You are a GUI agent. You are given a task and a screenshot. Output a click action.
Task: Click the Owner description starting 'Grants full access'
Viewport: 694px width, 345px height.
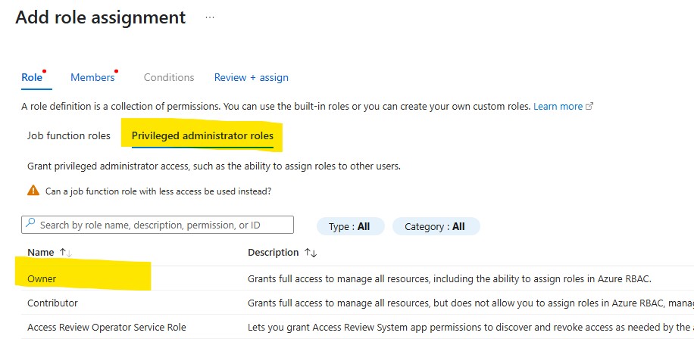pos(450,278)
